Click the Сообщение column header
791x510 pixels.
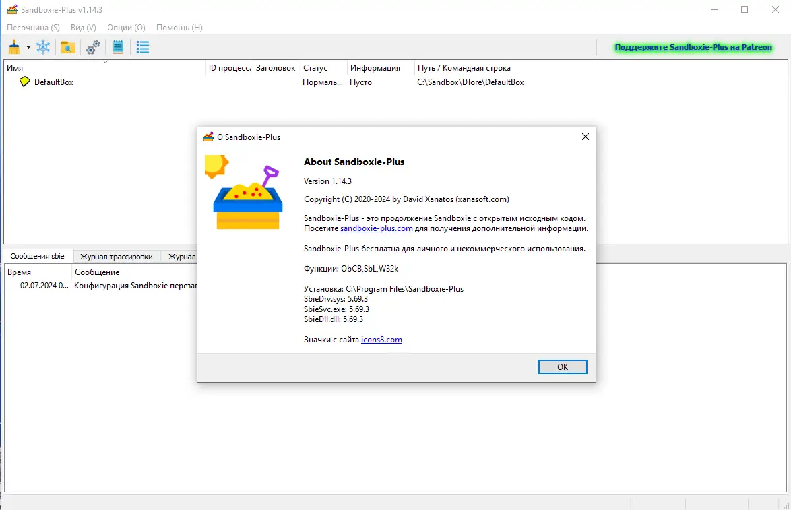[97, 272]
